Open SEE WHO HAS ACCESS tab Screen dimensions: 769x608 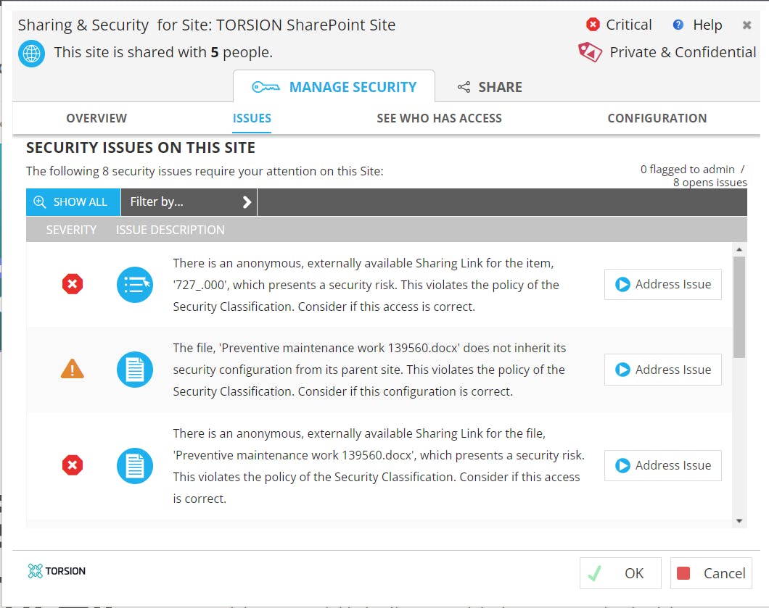pyautogui.click(x=439, y=118)
